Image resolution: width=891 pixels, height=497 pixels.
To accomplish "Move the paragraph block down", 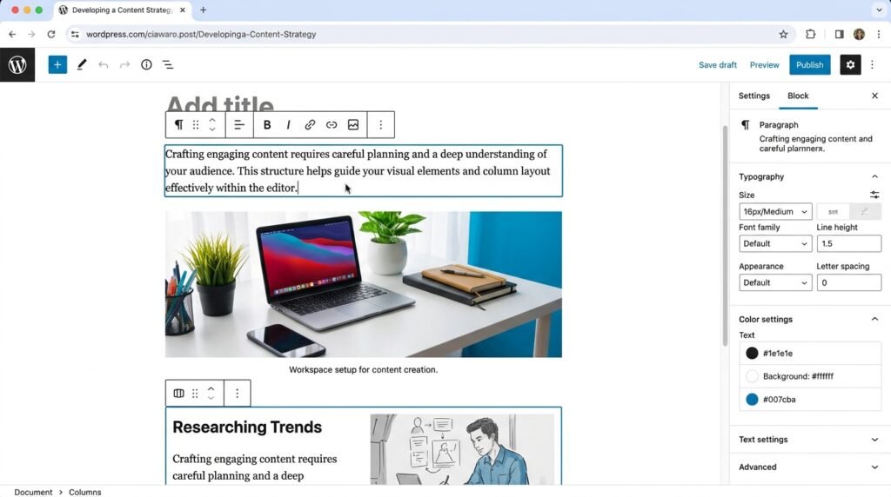I will point(212,129).
